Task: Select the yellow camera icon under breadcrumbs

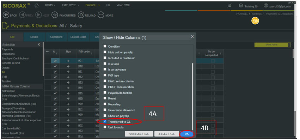Action: click(255, 21)
